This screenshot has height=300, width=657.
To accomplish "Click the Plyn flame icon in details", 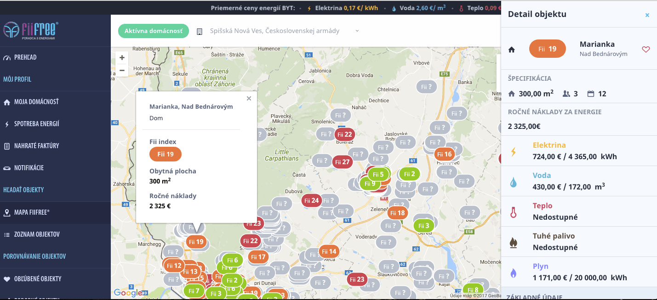I will (x=513, y=272).
